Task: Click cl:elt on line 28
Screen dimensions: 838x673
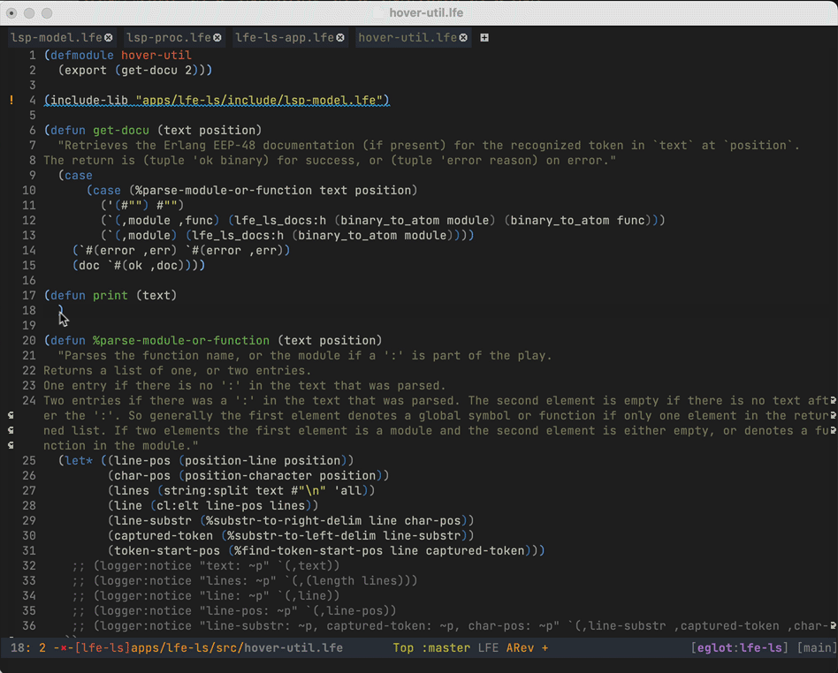Action: [178, 505]
